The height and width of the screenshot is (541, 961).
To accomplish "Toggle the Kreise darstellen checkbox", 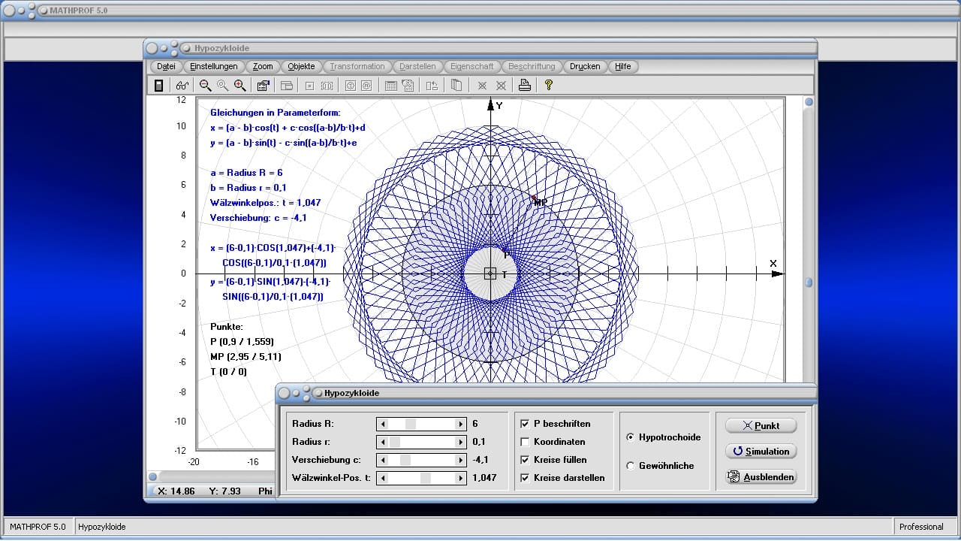I will (525, 478).
